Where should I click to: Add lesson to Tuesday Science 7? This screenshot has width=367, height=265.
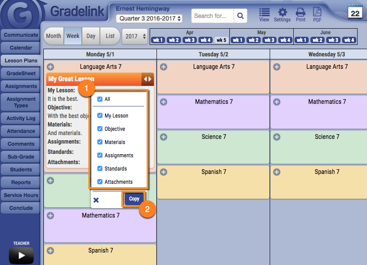coord(163,137)
